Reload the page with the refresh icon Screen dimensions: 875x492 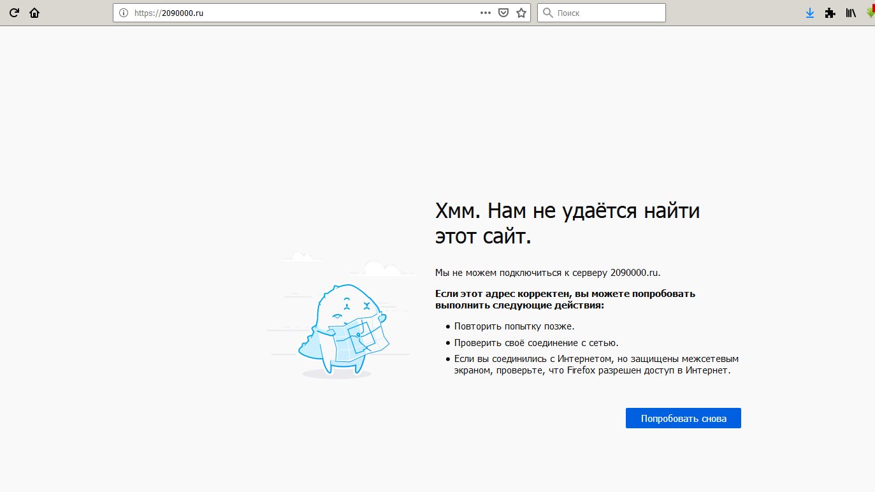(x=13, y=13)
